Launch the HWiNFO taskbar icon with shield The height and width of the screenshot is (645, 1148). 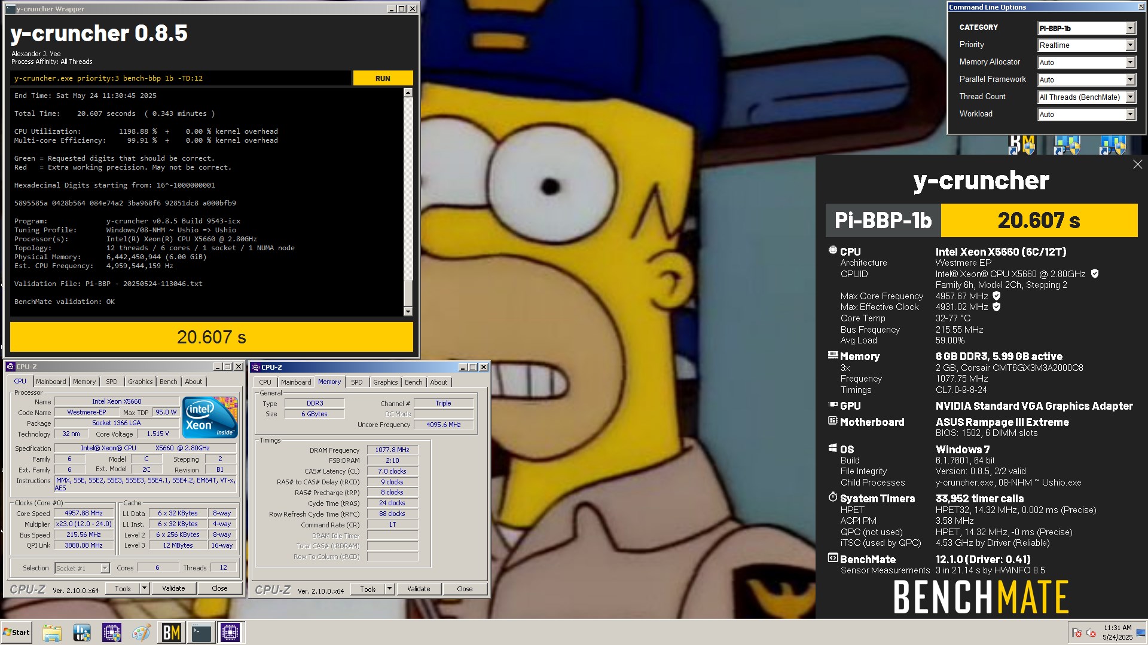82,632
